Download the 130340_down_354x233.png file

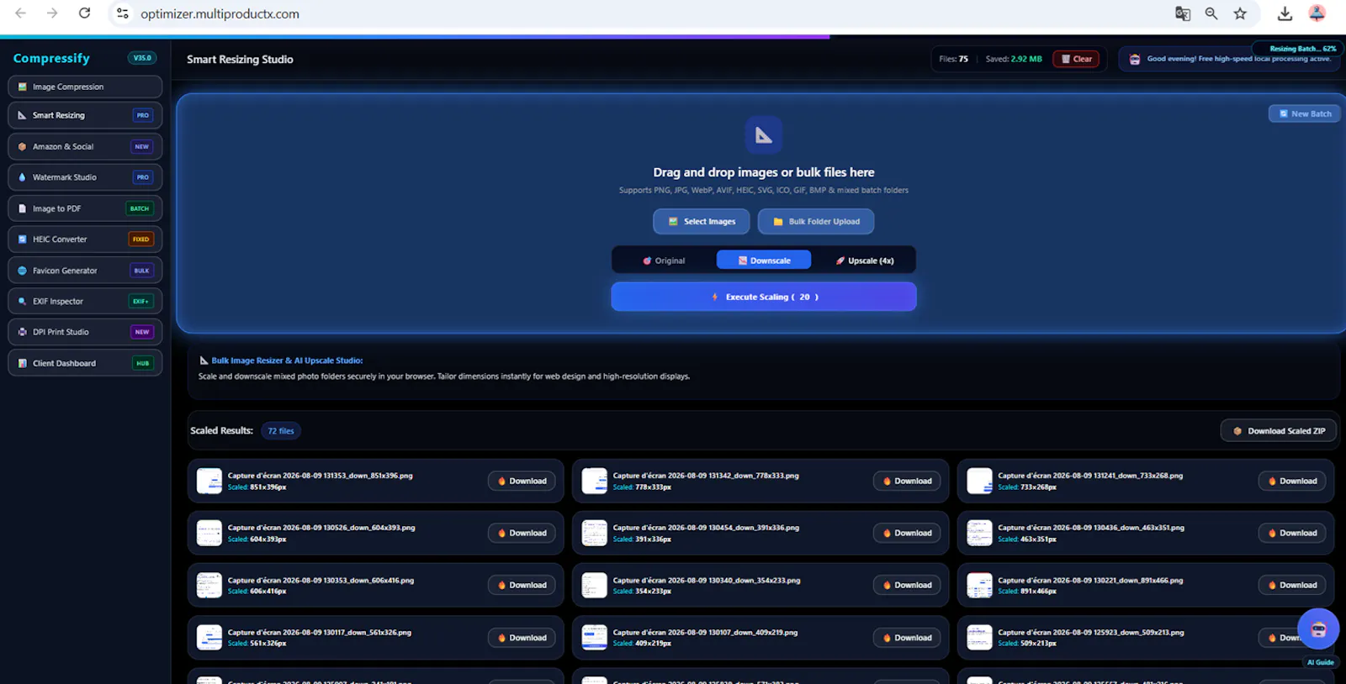(907, 586)
